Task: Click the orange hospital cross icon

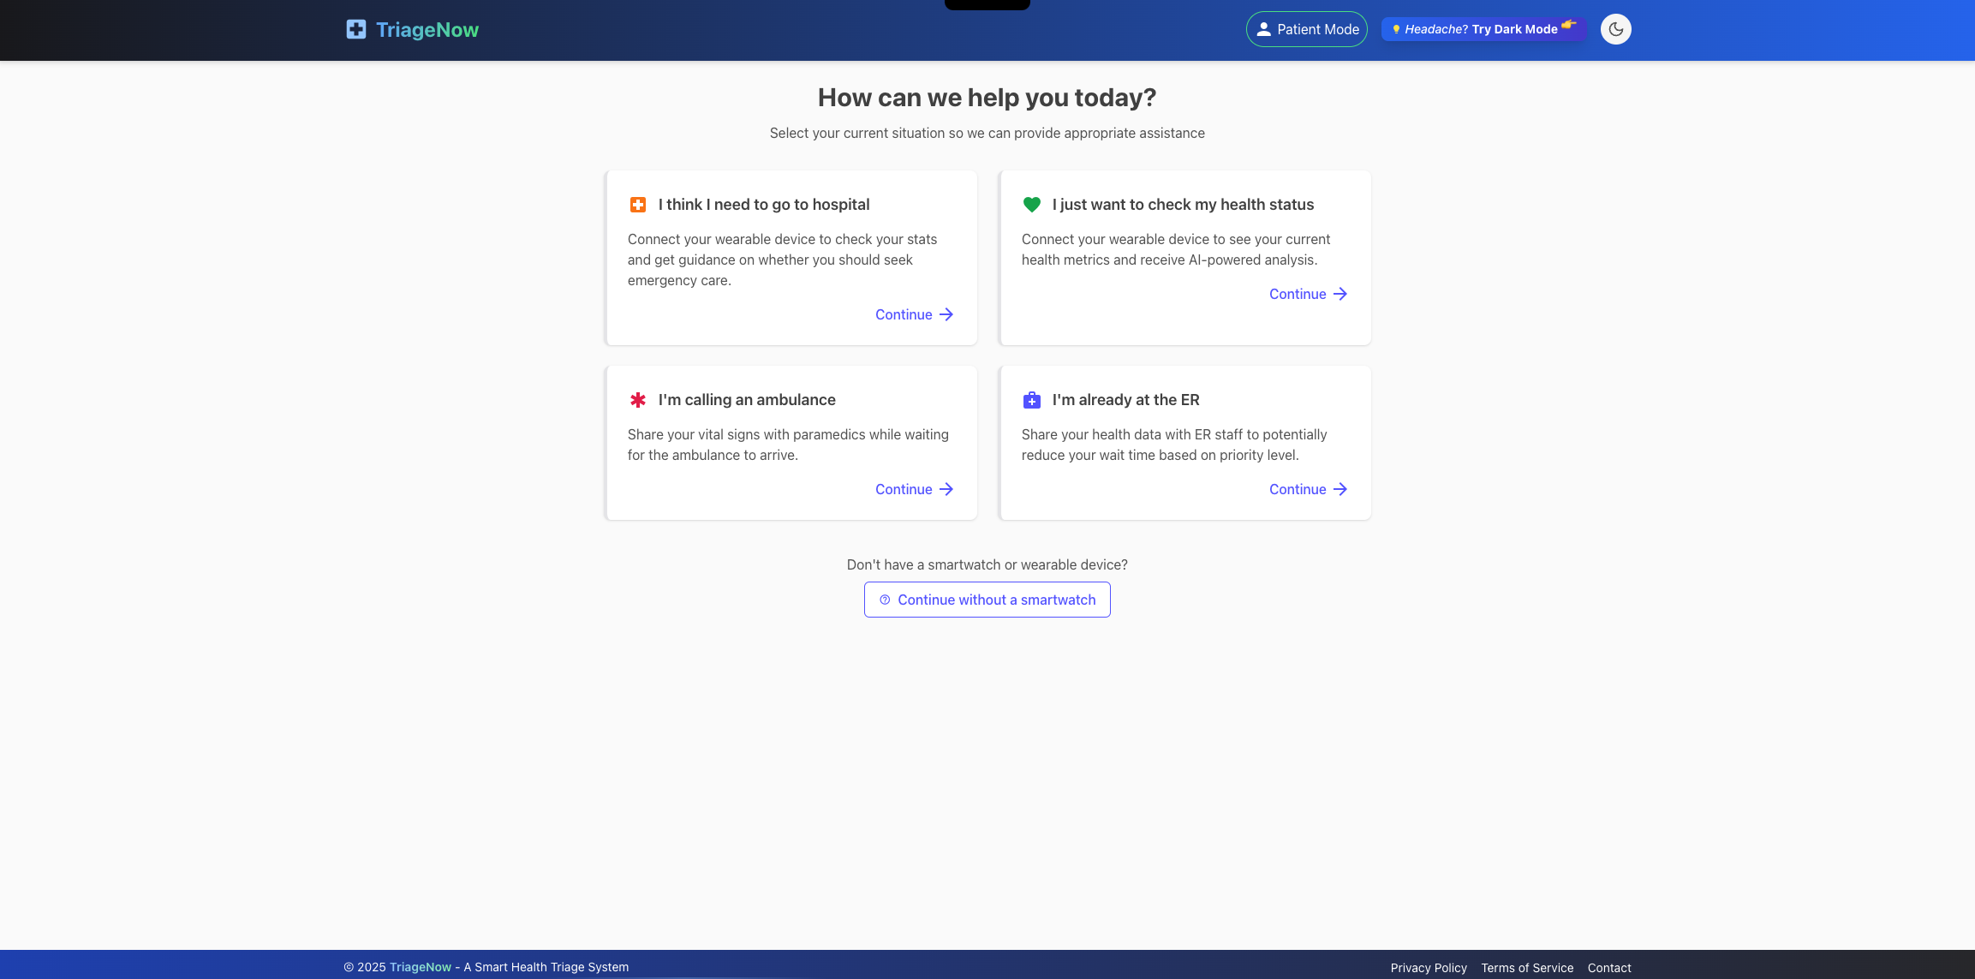Action: pyautogui.click(x=638, y=205)
